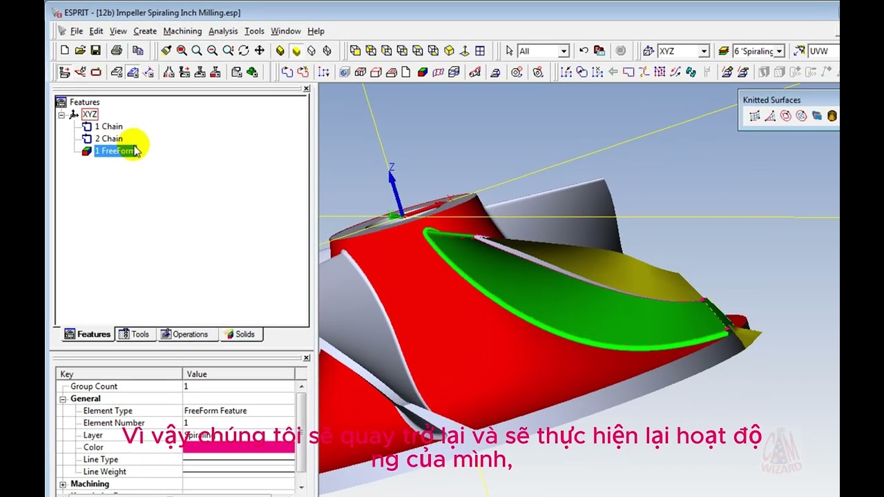Save the file with the floppy icon
Image resolution: width=884 pixels, height=497 pixels.
pos(95,50)
